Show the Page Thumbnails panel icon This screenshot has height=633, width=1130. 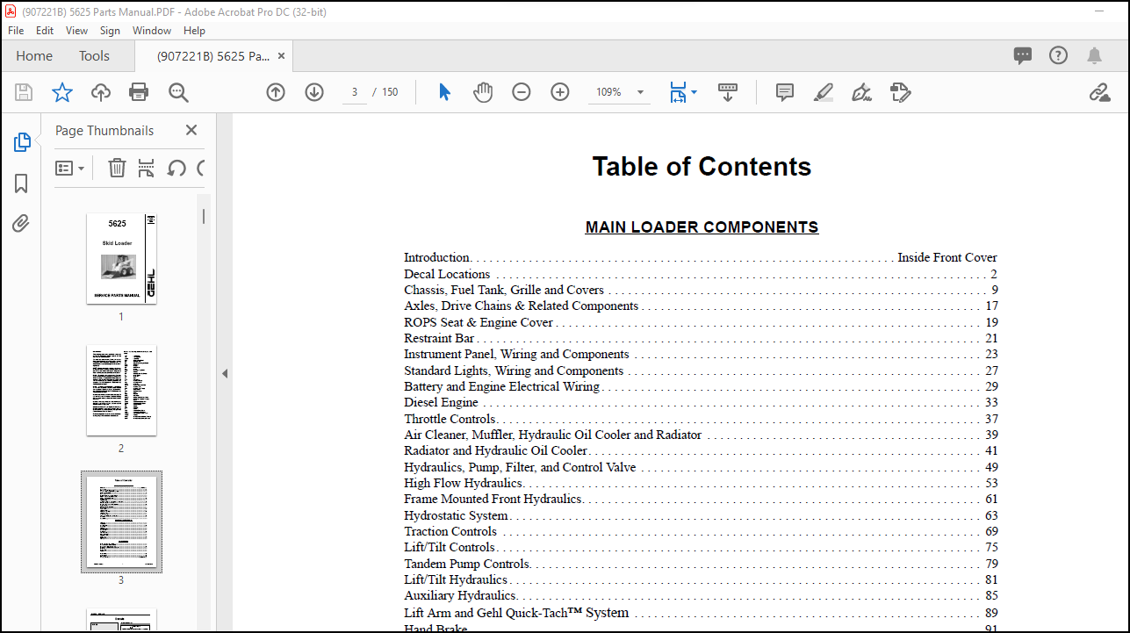coord(22,142)
